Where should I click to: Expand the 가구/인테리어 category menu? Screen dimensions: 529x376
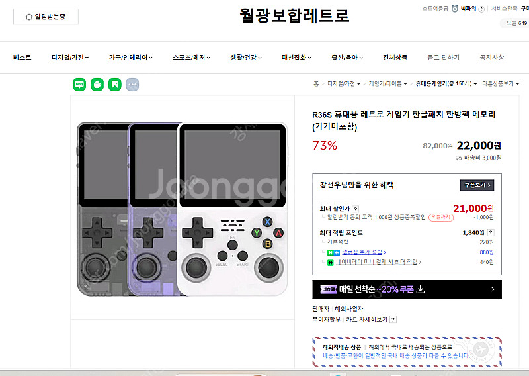(130, 58)
